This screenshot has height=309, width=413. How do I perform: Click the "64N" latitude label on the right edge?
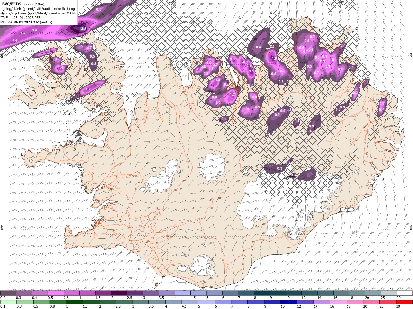411,227
